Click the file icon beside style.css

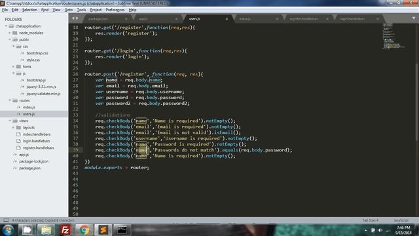22,60
